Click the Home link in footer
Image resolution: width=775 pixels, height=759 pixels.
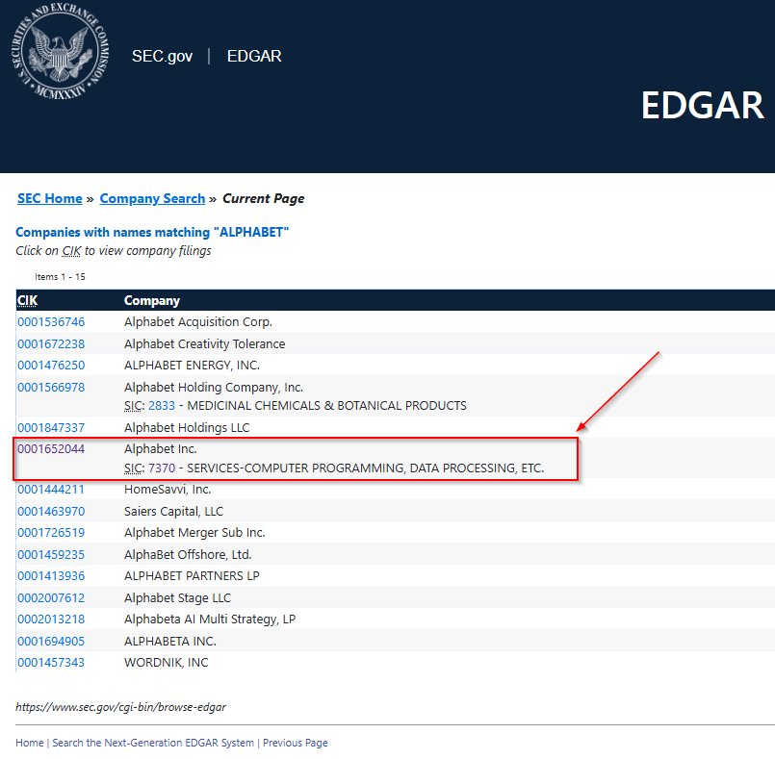[29, 743]
